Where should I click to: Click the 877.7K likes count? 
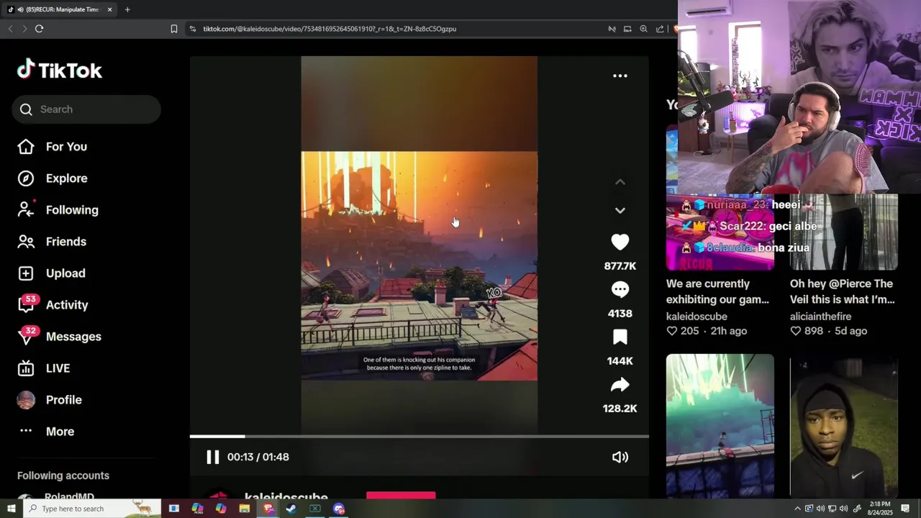[620, 266]
